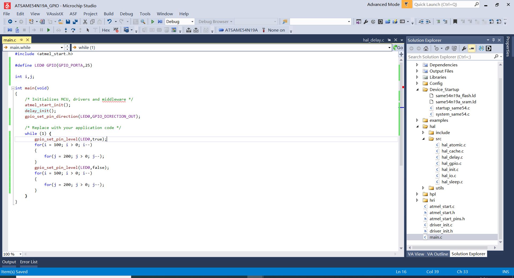Click the Go button in navigation bar
514x278 pixels.
398,48
